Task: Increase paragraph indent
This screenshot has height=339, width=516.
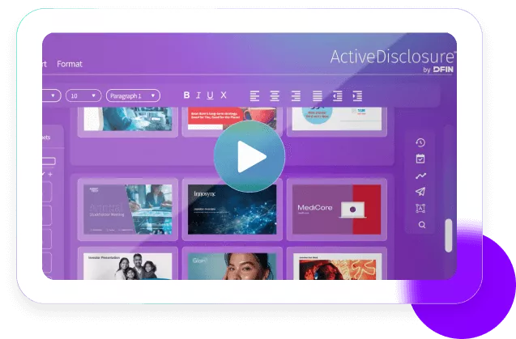Action: click(x=357, y=95)
